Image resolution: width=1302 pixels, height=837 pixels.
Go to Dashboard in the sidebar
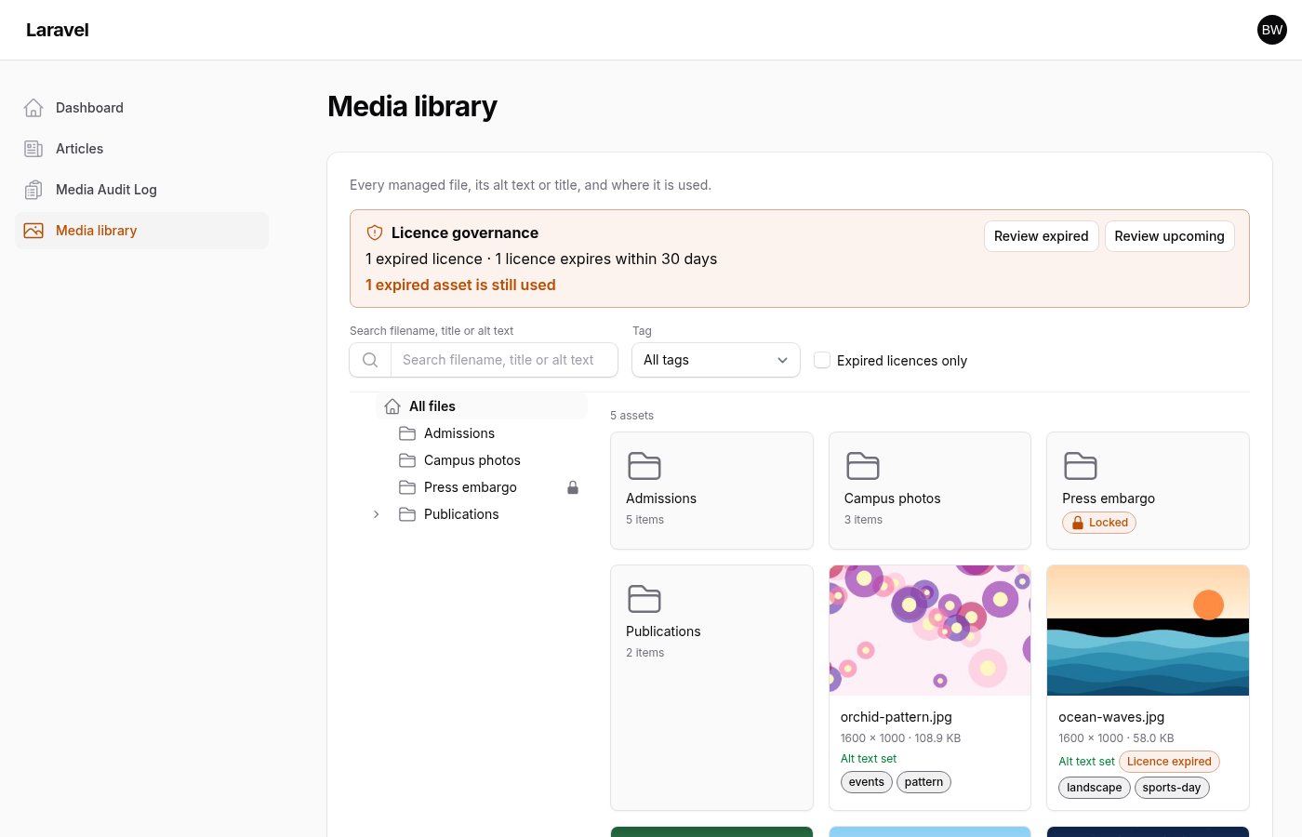click(141, 108)
